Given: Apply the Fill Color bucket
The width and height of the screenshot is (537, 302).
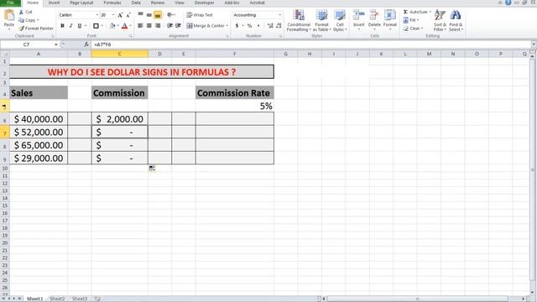Looking at the screenshot, I should [112, 26].
